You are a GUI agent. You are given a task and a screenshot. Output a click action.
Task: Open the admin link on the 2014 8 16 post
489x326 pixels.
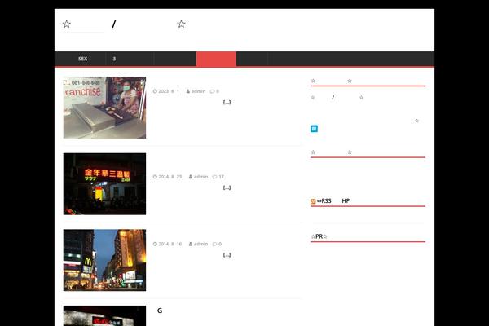pos(200,244)
